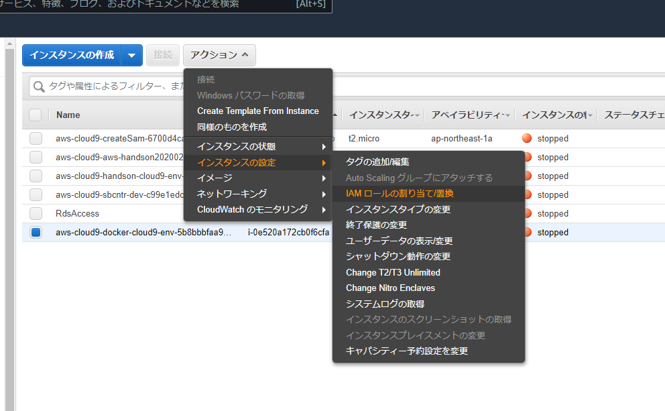Click the stopped status icon of the docker instance
The height and width of the screenshot is (411, 665).
(x=526, y=232)
